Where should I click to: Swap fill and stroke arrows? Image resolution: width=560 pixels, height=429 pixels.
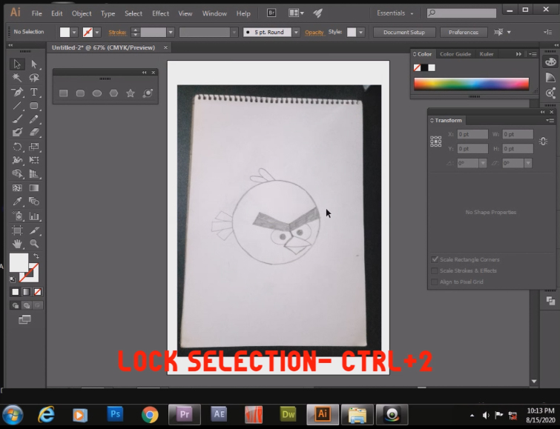click(x=36, y=256)
